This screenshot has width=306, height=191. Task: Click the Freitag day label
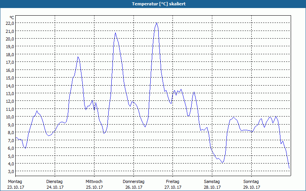173,182
